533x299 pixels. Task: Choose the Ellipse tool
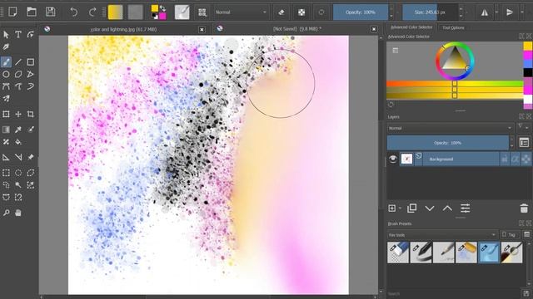pos(6,74)
